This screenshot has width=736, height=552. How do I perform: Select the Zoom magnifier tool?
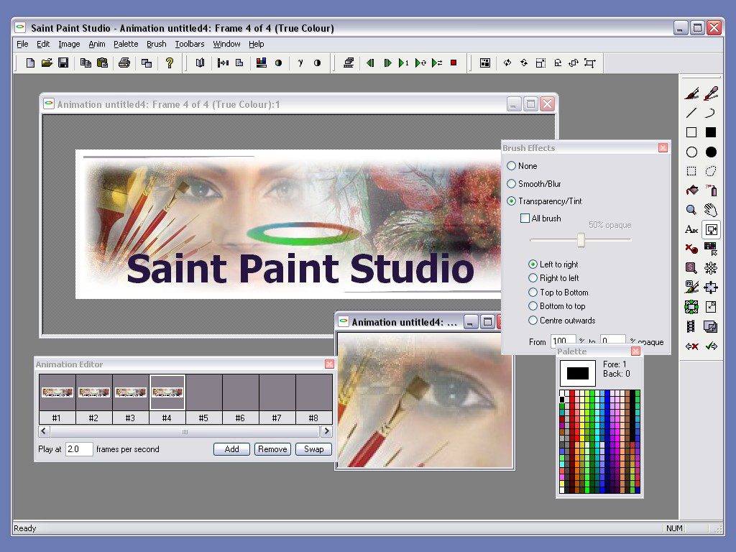(690, 210)
